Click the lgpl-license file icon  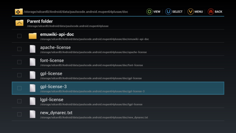click(33, 101)
